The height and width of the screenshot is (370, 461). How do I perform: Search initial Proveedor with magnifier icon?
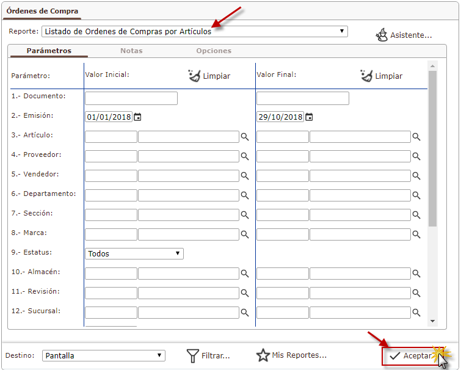click(245, 156)
